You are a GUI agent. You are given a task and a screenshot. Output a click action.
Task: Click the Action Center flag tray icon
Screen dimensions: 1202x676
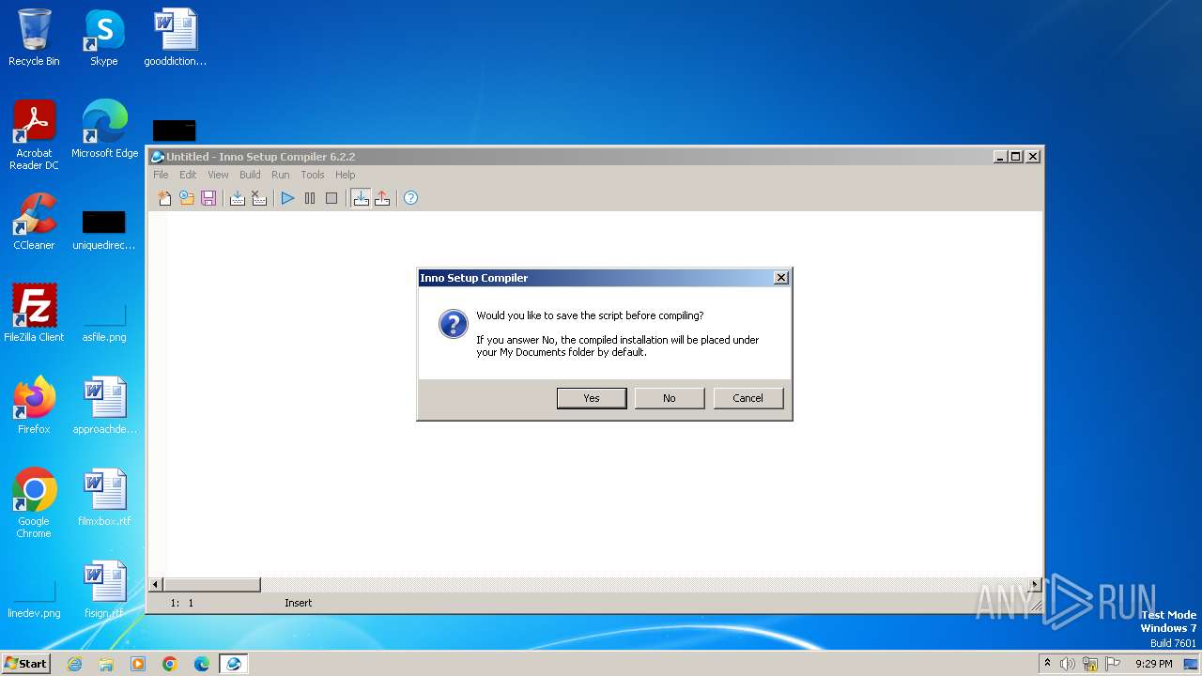1113,664
